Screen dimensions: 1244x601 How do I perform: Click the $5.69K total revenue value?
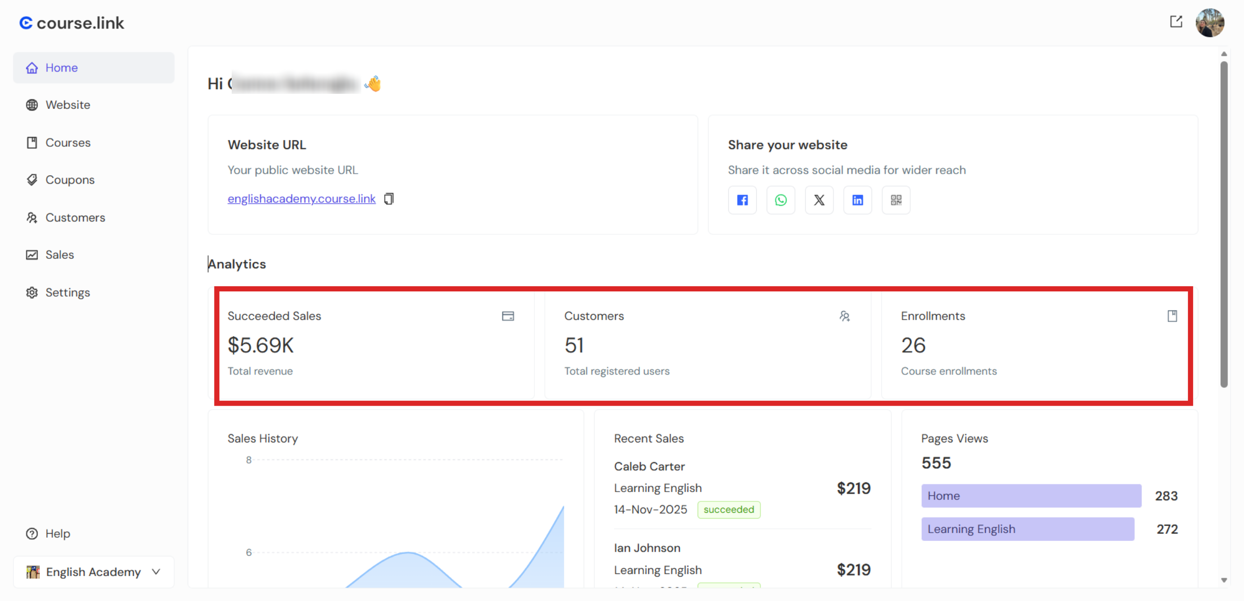[261, 345]
